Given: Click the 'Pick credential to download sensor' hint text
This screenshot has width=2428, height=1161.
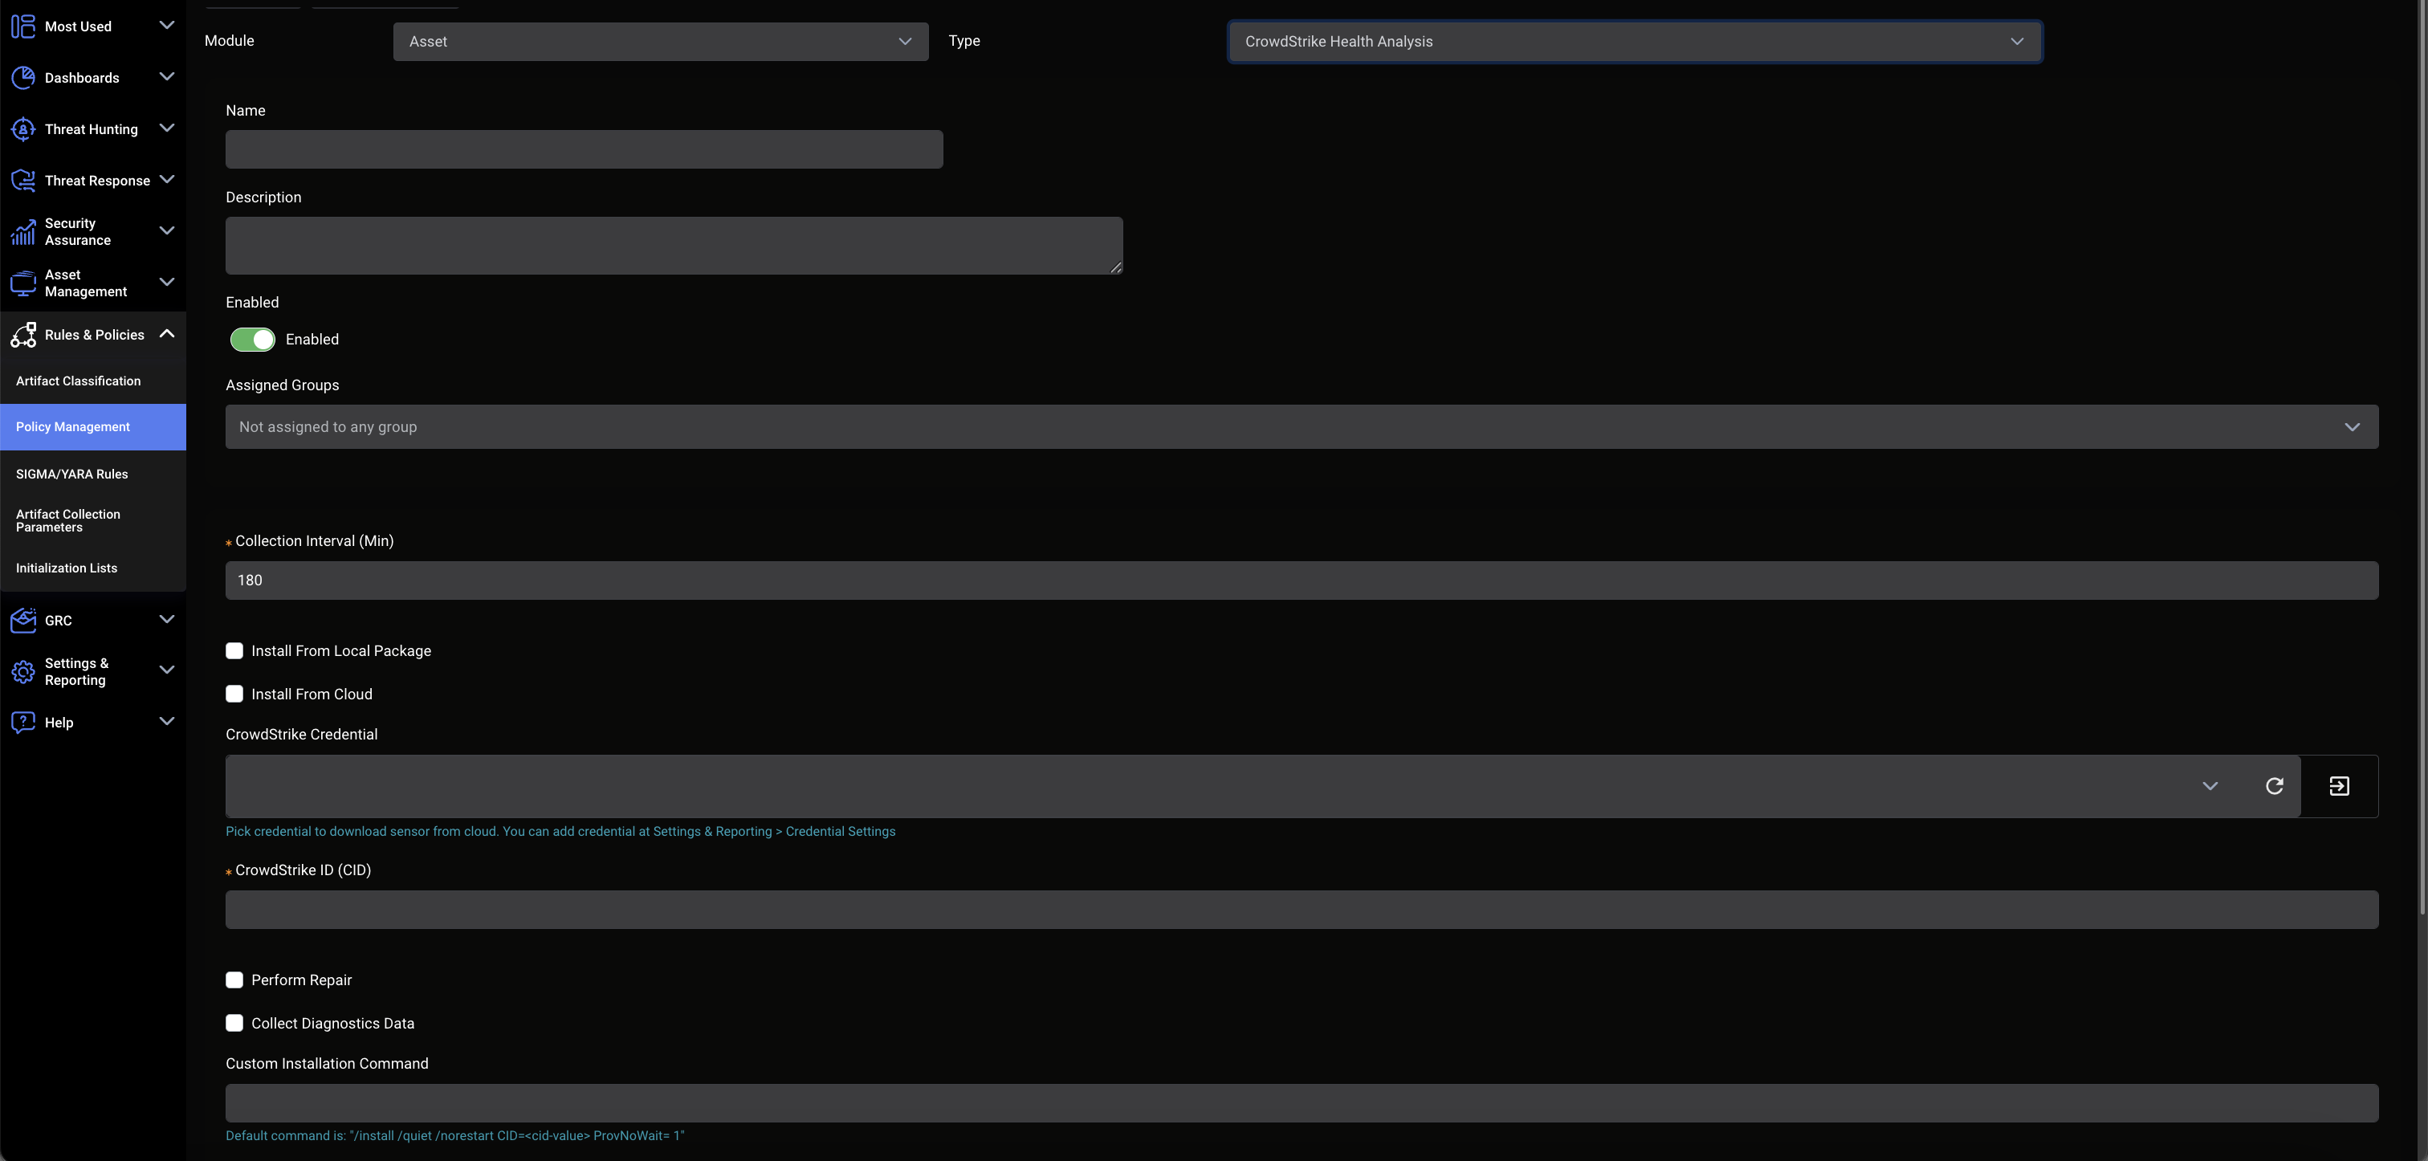Looking at the screenshot, I should [x=560, y=831].
